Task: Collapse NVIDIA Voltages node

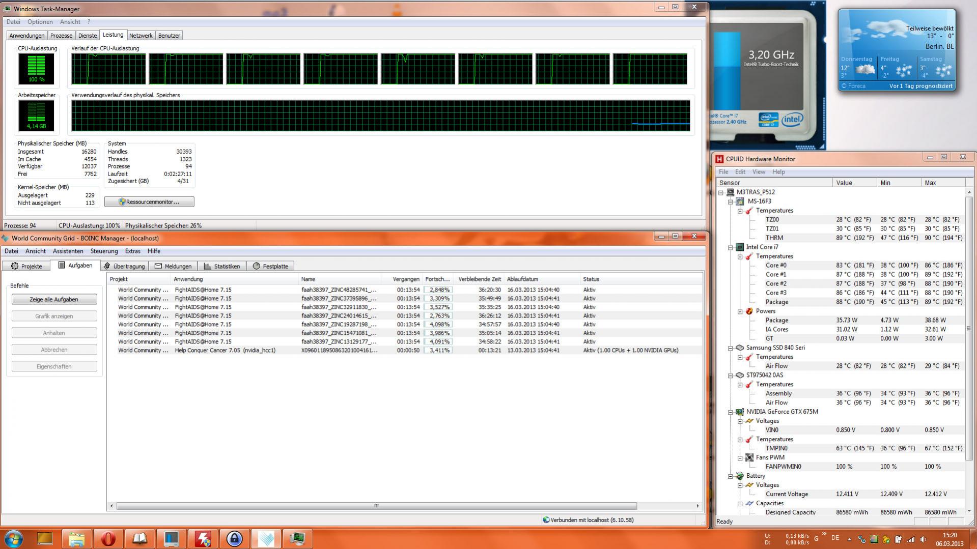Action: (740, 421)
